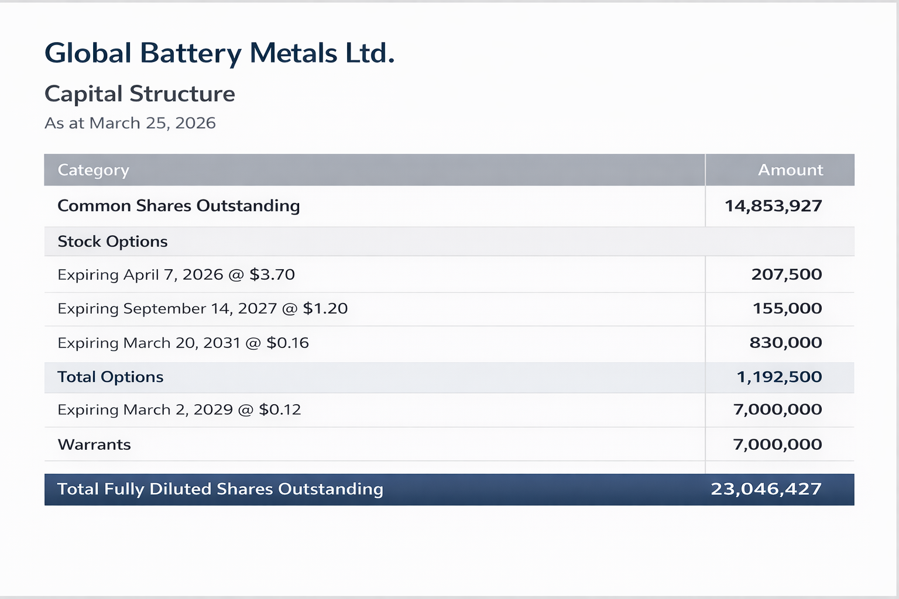Click the Warrants row label
Screen dimensions: 899x599
(94, 445)
